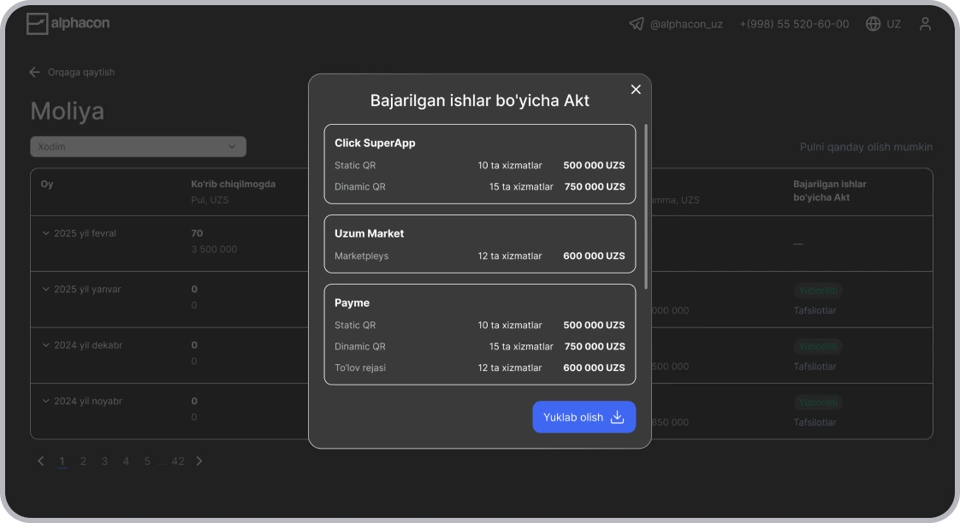960x523 pixels.
Task: Click Dinamic QR row under Payme
Action: point(480,346)
